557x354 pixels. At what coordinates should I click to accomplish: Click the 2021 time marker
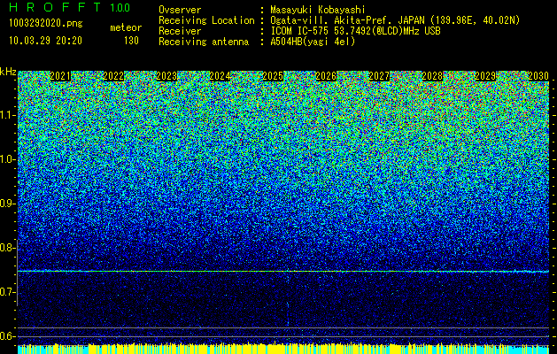pos(60,76)
